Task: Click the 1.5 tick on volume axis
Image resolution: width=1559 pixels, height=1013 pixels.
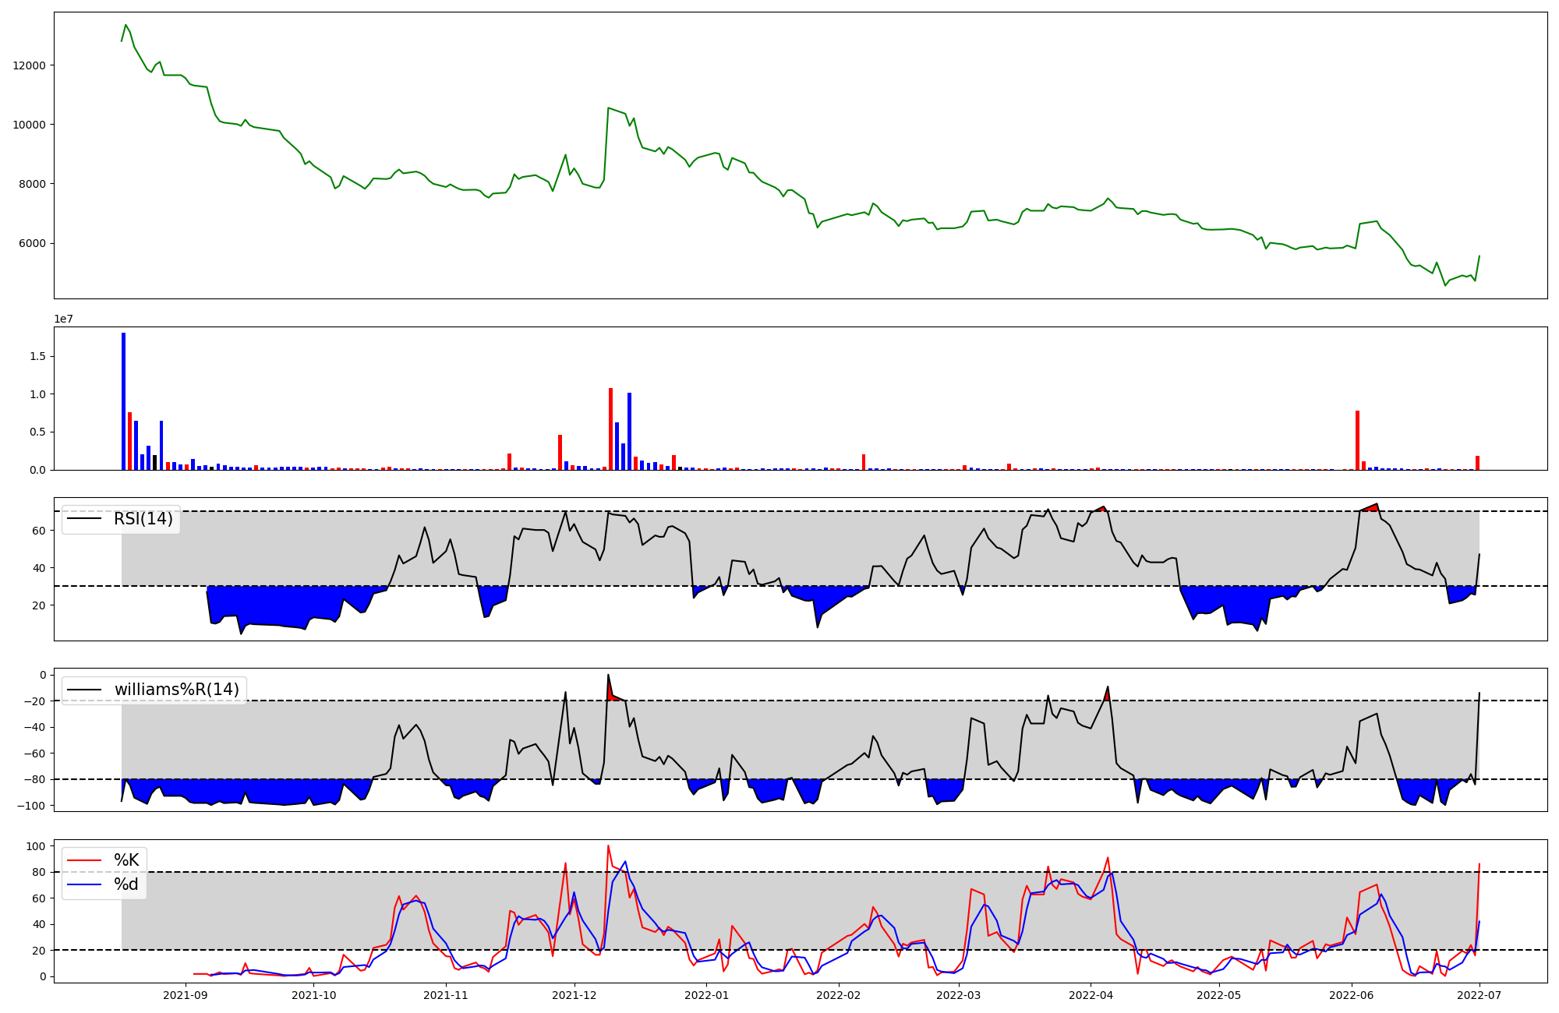Action: pyautogui.click(x=37, y=356)
